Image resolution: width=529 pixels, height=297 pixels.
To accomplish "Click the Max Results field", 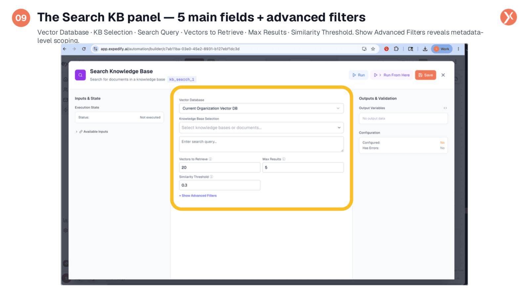I will point(303,167).
